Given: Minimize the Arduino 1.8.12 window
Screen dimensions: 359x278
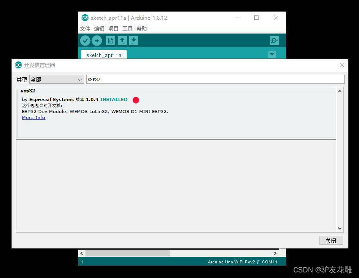Looking at the screenshot, I should [237, 18].
